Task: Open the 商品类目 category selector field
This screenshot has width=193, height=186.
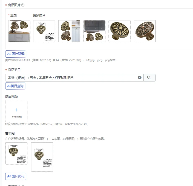Action: click(x=74, y=78)
